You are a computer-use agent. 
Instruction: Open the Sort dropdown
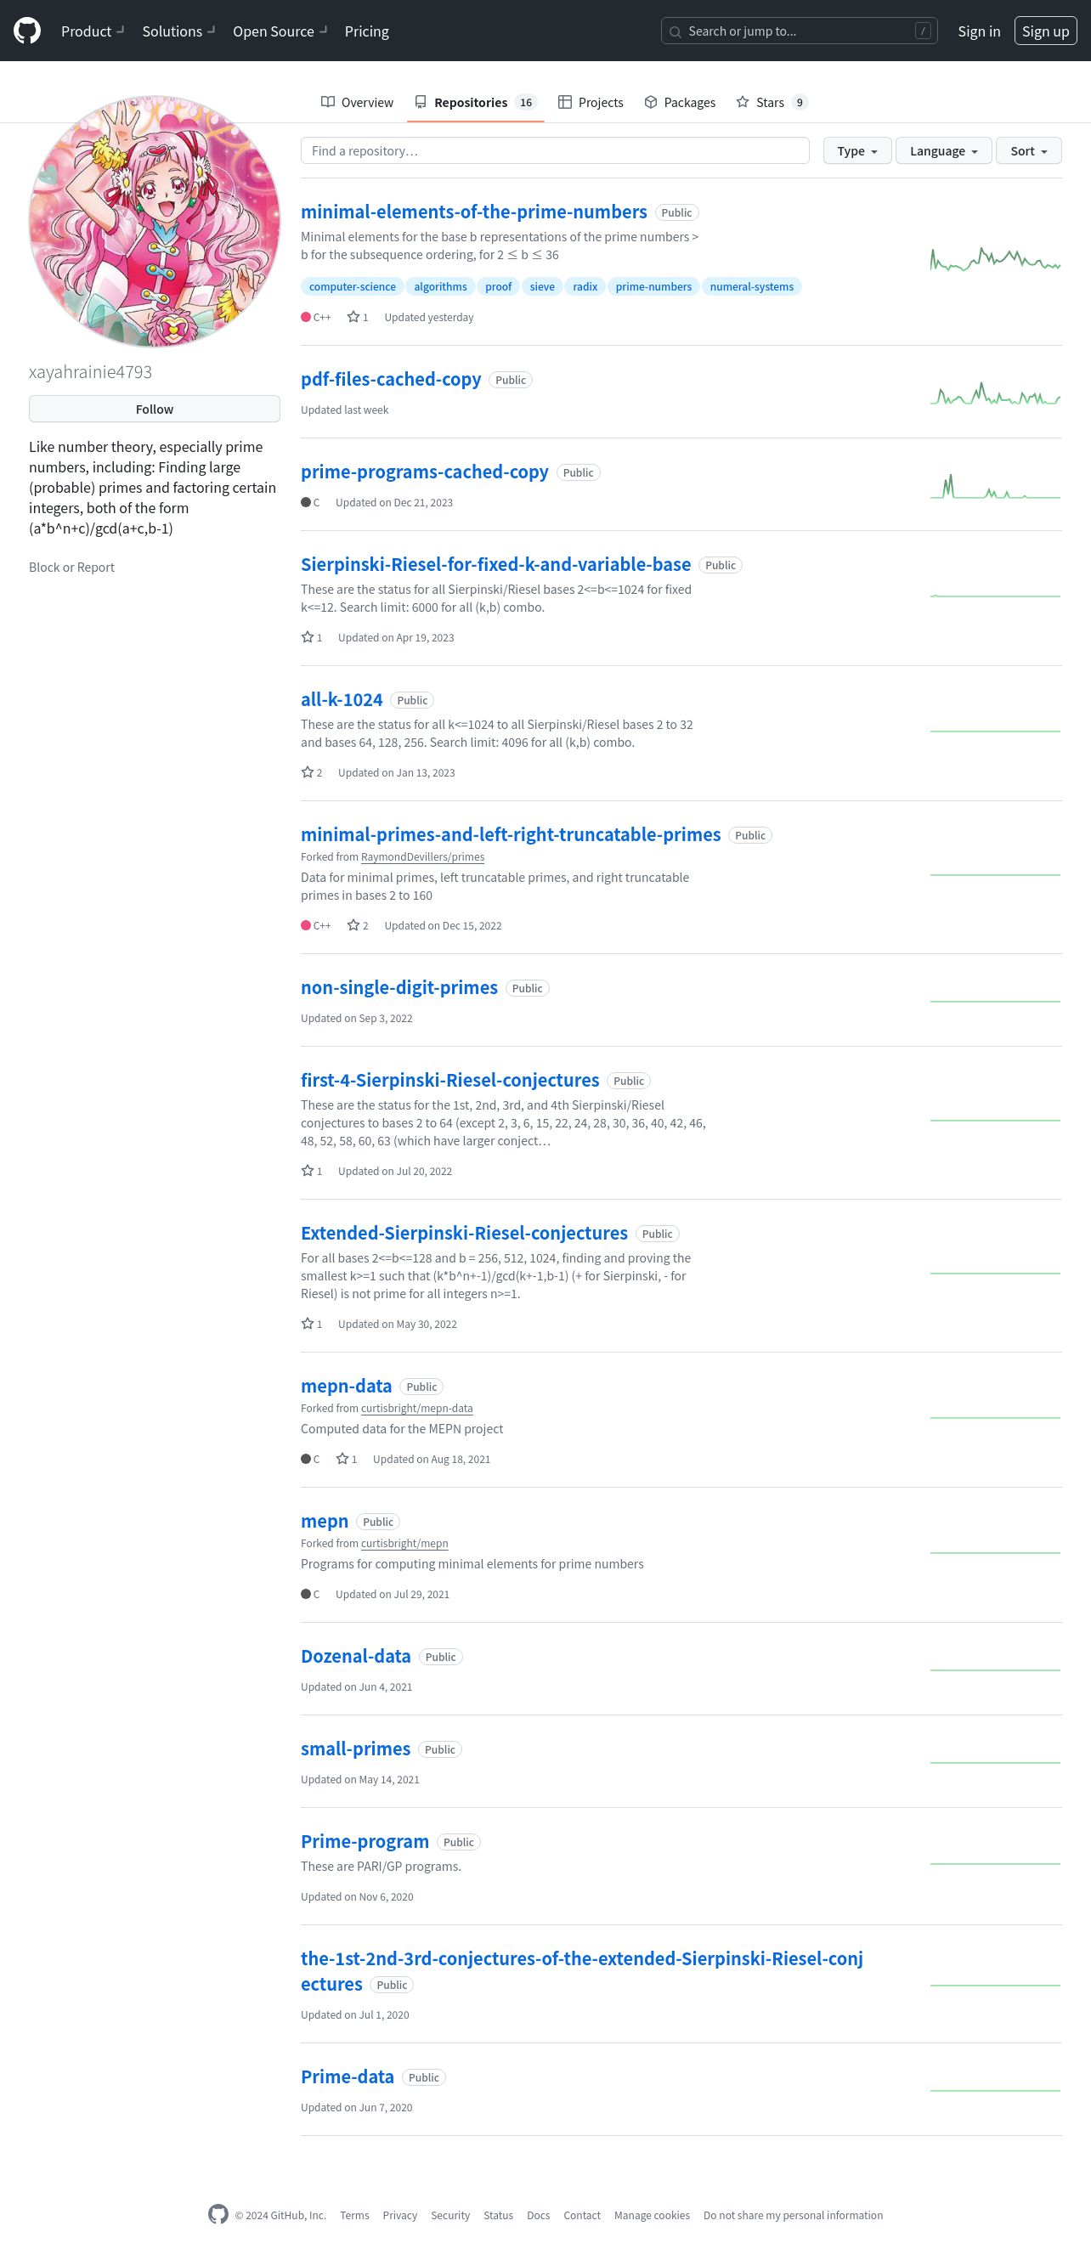tap(1028, 151)
